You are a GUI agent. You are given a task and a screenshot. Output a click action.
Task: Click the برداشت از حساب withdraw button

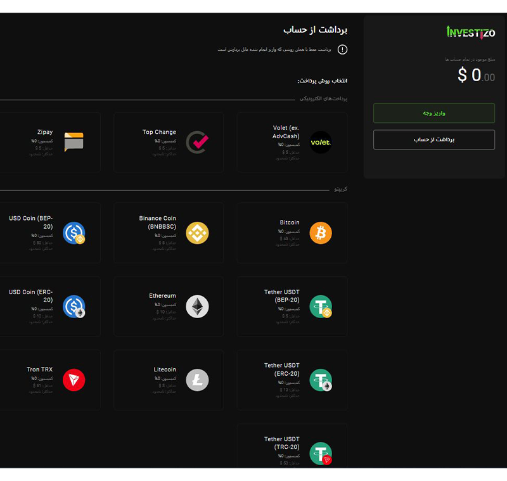point(434,139)
